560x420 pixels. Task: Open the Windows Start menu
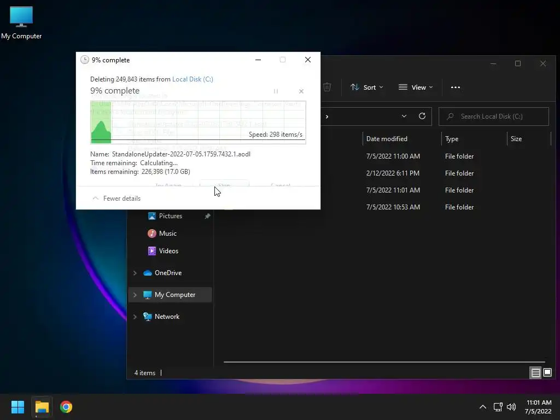(17, 407)
